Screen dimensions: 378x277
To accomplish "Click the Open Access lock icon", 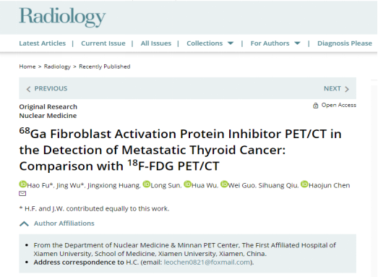I will click(x=315, y=106).
